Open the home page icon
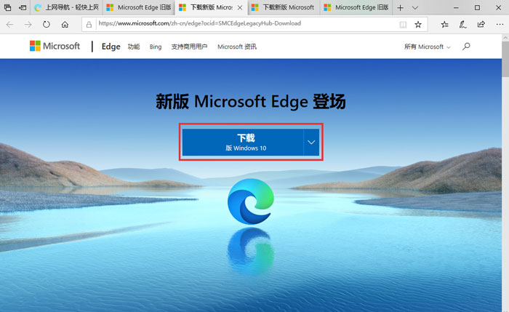The width and height of the screenshot is (509, 312). pyautogui.click(x=65, y=24)
